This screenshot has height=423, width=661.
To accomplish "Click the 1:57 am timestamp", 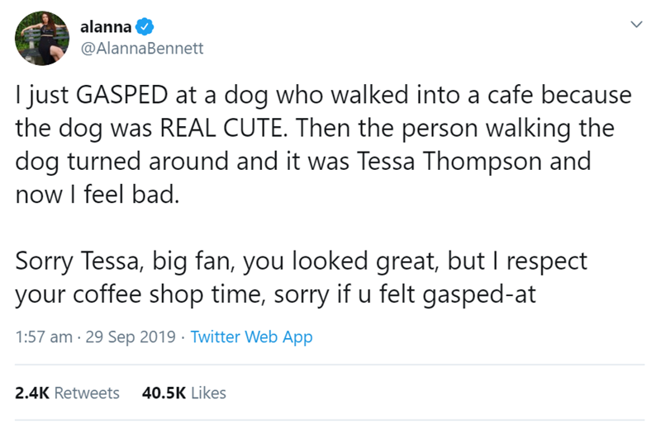I will (x=43, y=337).
